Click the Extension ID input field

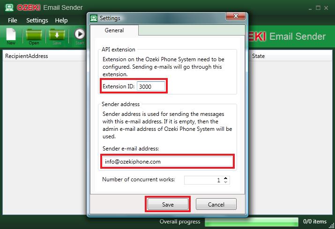tap(151, 86)
